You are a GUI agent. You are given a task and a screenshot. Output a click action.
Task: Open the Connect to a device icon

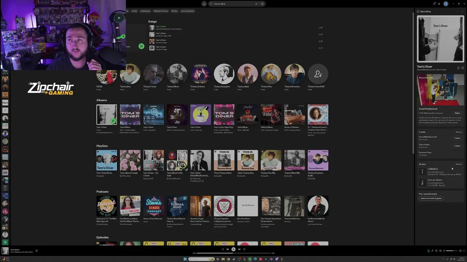[440, 251]
